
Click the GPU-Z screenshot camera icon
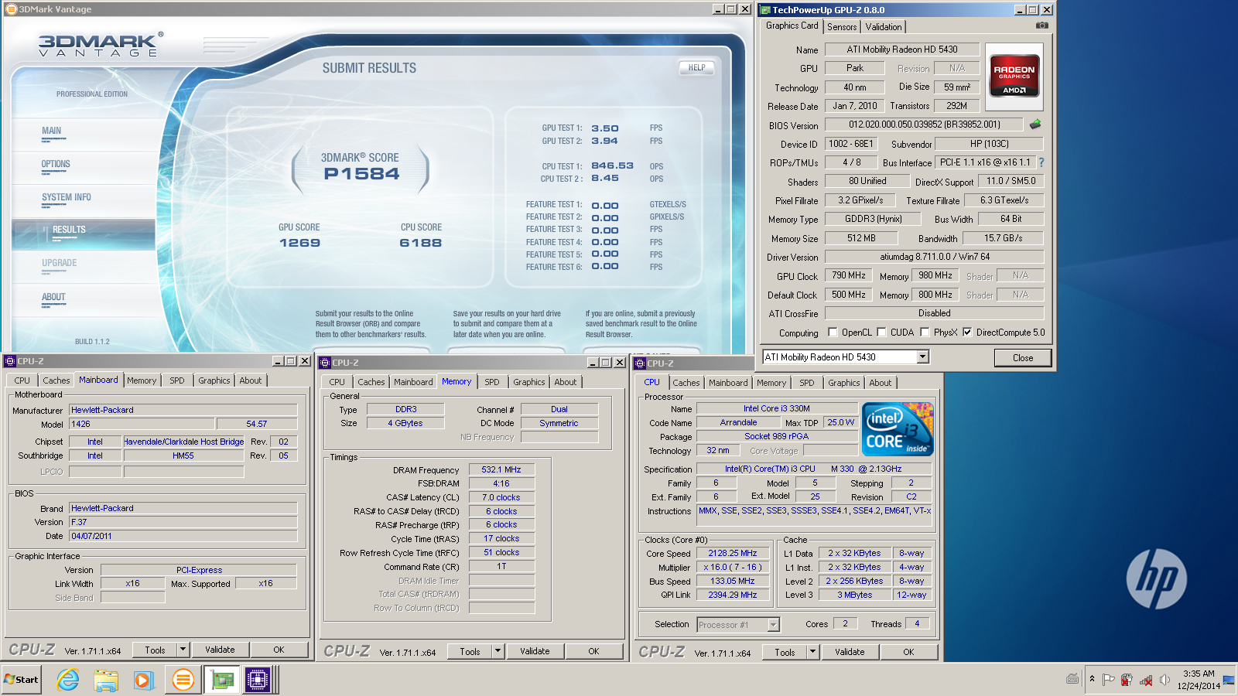tap(1041, 26)
